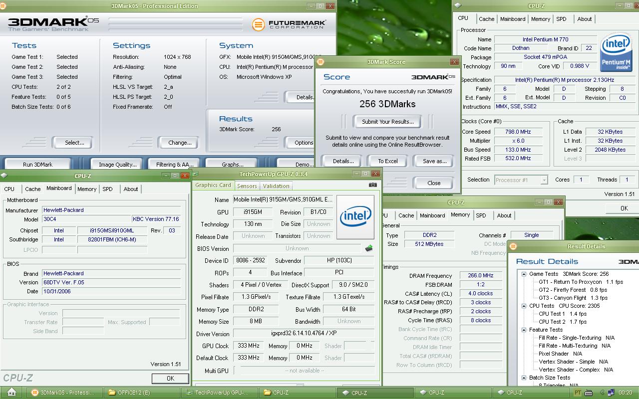Click orange icon in 3DMark Score title bar
The width and height of the screenshot is (639, 399).
tap(320, 62)
